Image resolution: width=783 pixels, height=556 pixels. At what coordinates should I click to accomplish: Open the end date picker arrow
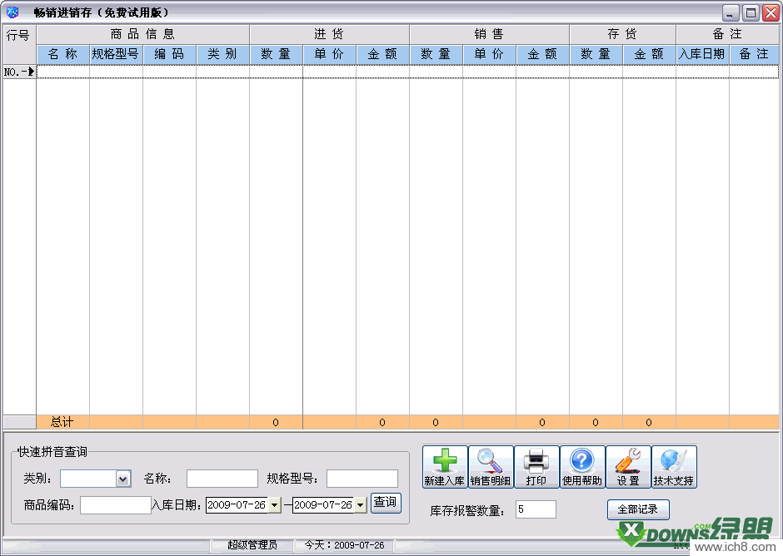[360, 505]
